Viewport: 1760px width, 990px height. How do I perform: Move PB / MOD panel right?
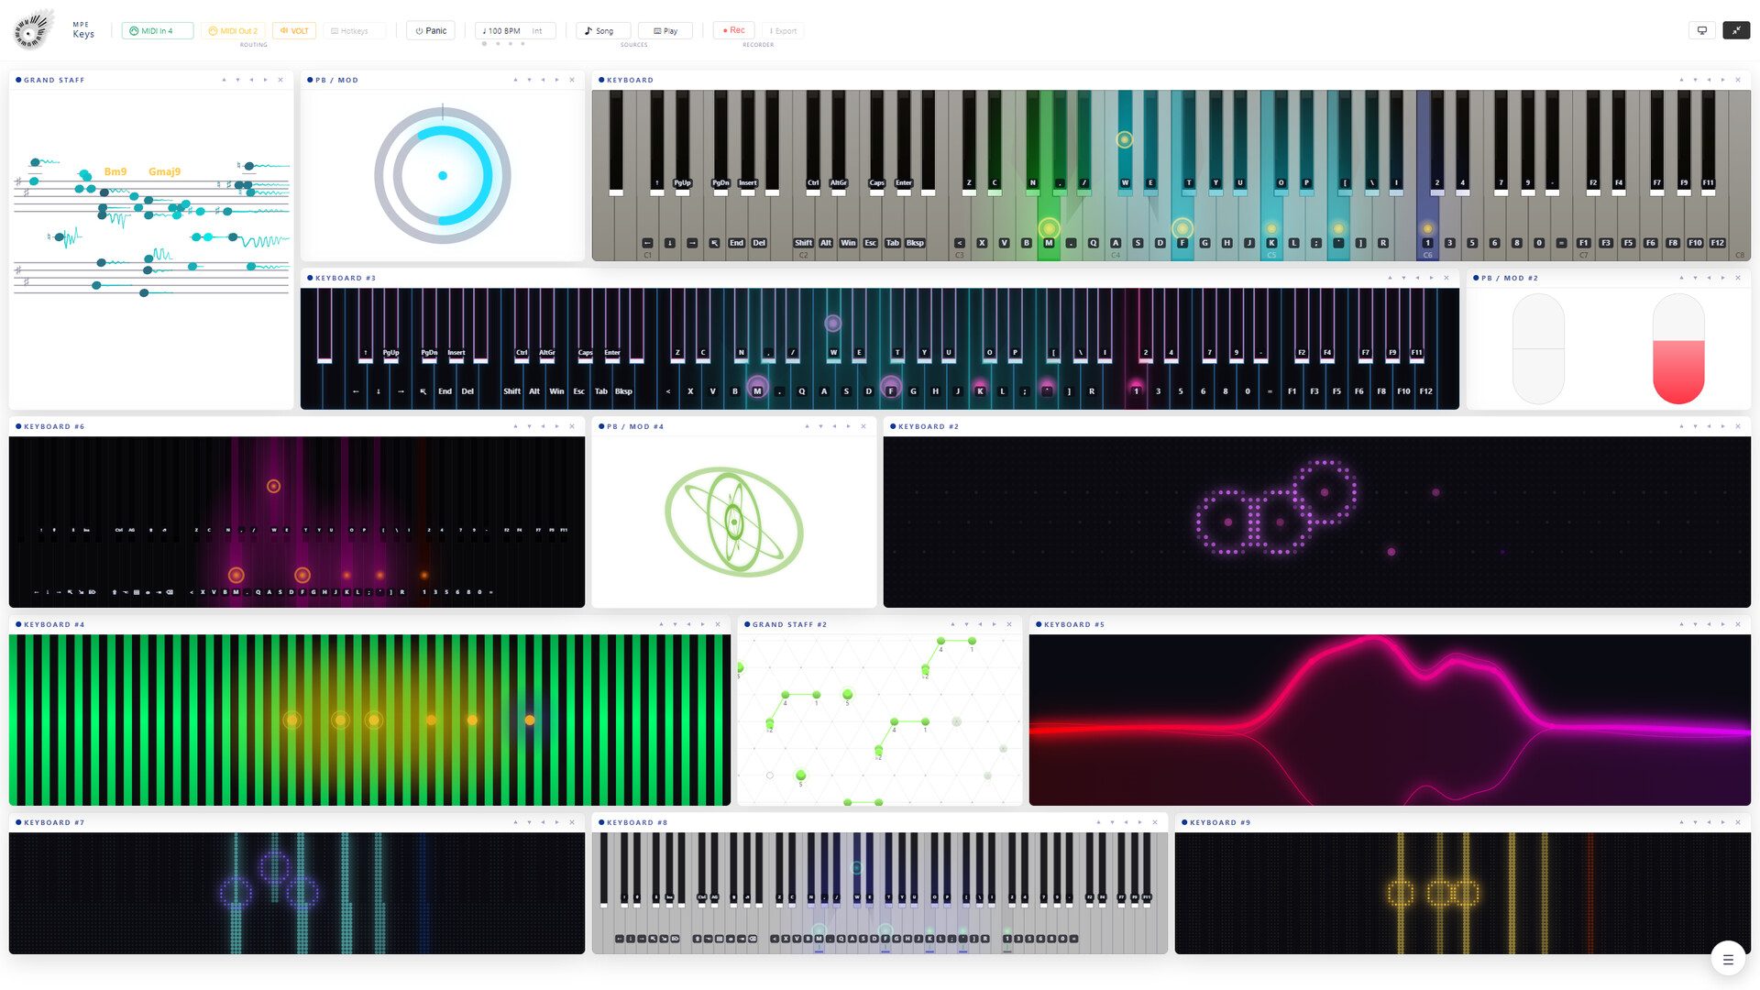[x=556, y=80]
